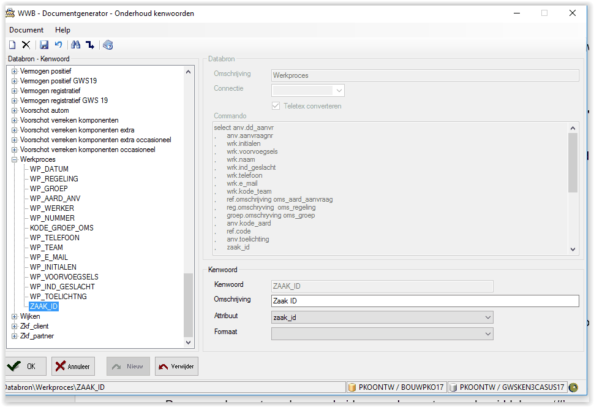
Task: Expand Voorschot verreken komponenten extra occasioneel
Action: [15, 140]
